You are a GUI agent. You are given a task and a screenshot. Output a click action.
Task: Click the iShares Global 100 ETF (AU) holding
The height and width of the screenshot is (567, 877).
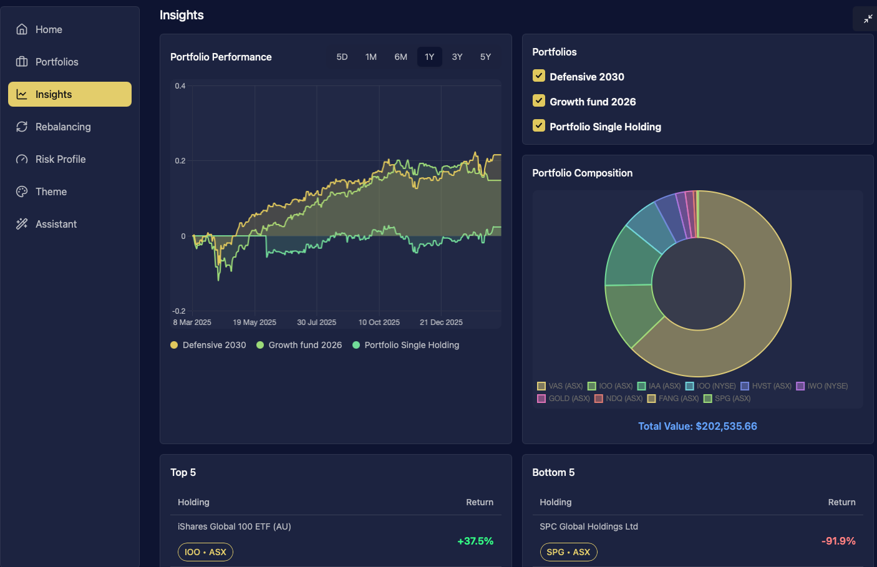[x=235, y=526]
